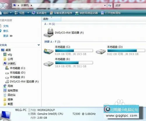Expand the arrow after 计算机 in address bar

[32, 6]
